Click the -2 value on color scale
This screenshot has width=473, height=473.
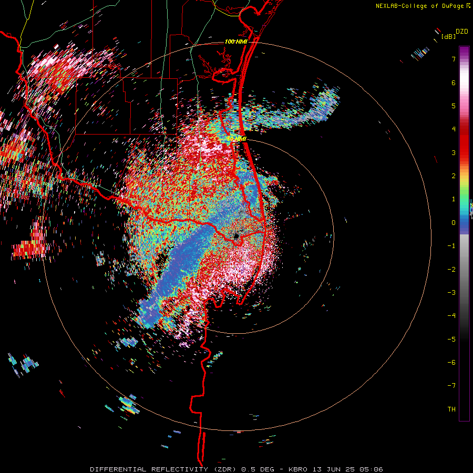451,269
